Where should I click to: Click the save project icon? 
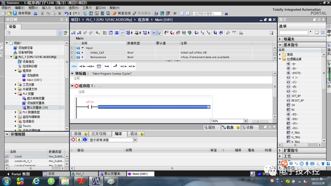click(15, 13)
